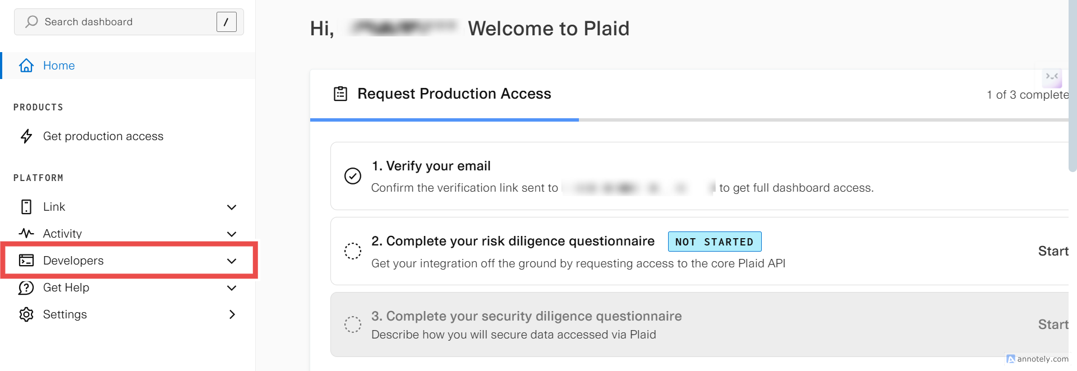The width and height of the screenshot is (1077, 371).
Task: Expand the Developers menu
Action: point(232,260)
